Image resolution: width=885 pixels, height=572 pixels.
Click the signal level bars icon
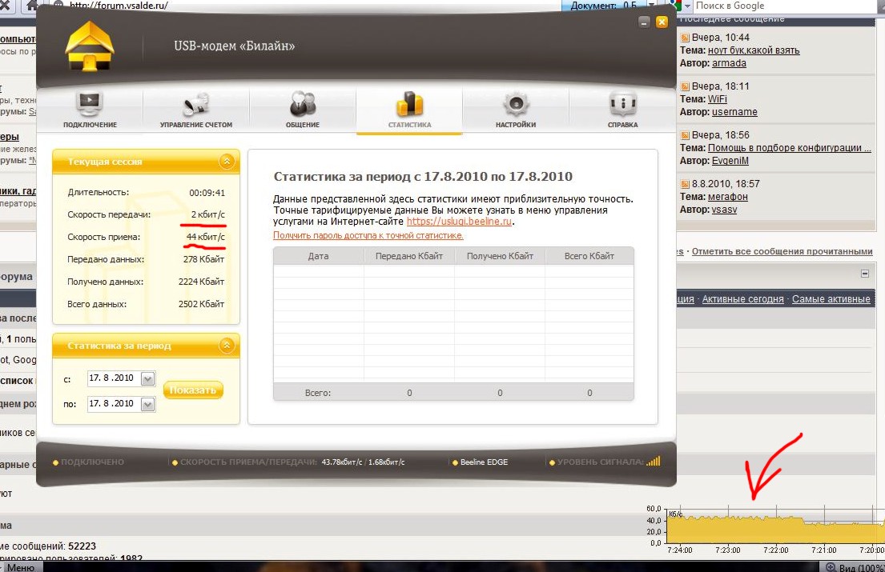[x=654, y=462]
